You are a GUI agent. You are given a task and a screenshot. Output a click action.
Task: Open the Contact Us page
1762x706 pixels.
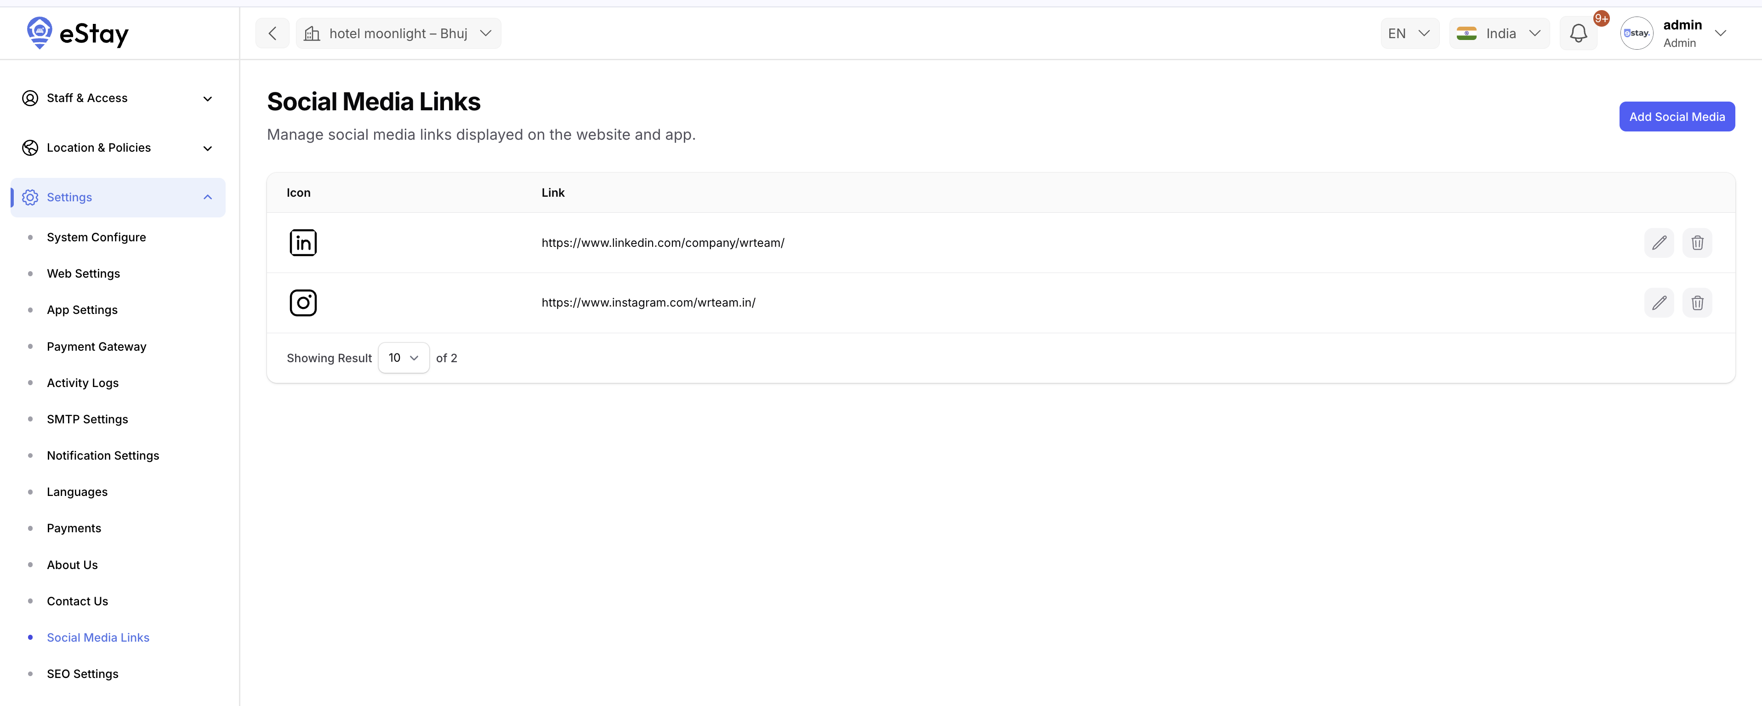(x=77, y=601)
